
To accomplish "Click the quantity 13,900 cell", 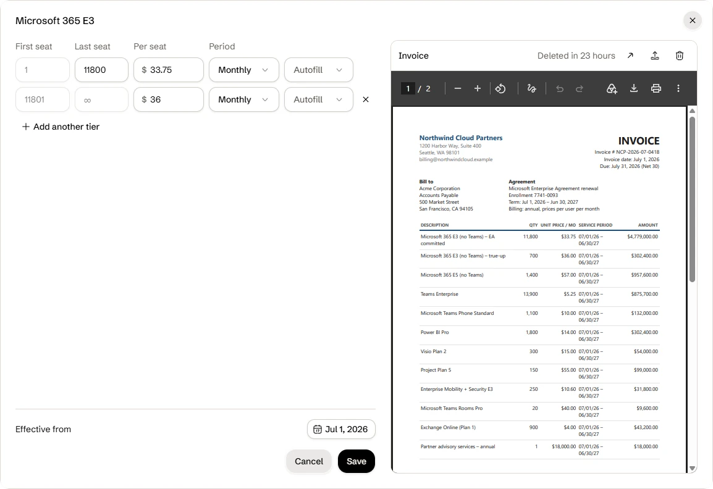I will (x=530, y=294).
